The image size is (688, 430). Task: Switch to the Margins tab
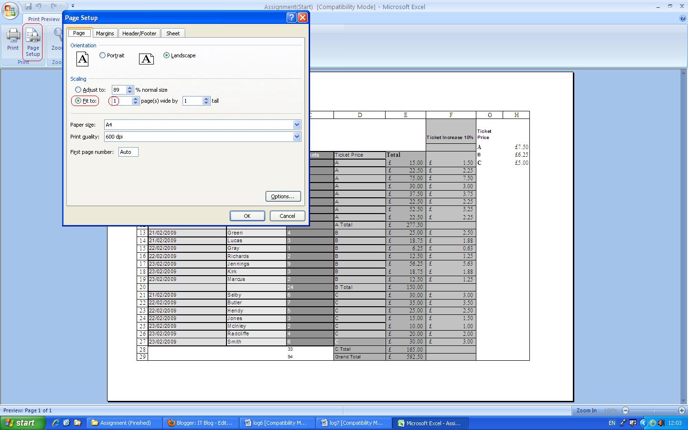pos(105,33)
